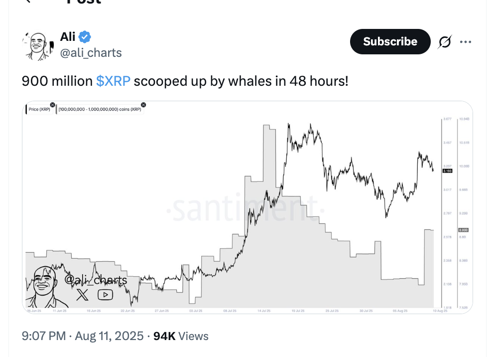The width and height of the screenshot is (492, 357).
Task: Click the @ali_charts handle under the name
Action: tap(91, 53)
